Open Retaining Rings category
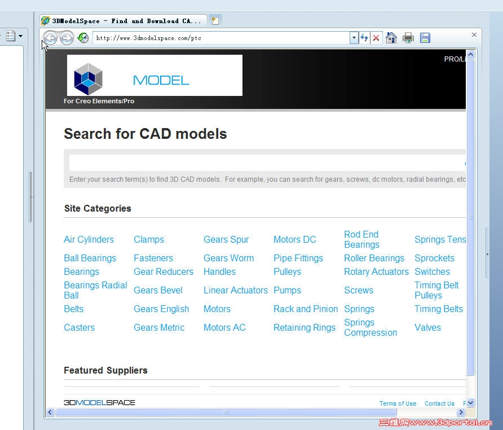The image size is (503, 430). (x=305, y=327)
